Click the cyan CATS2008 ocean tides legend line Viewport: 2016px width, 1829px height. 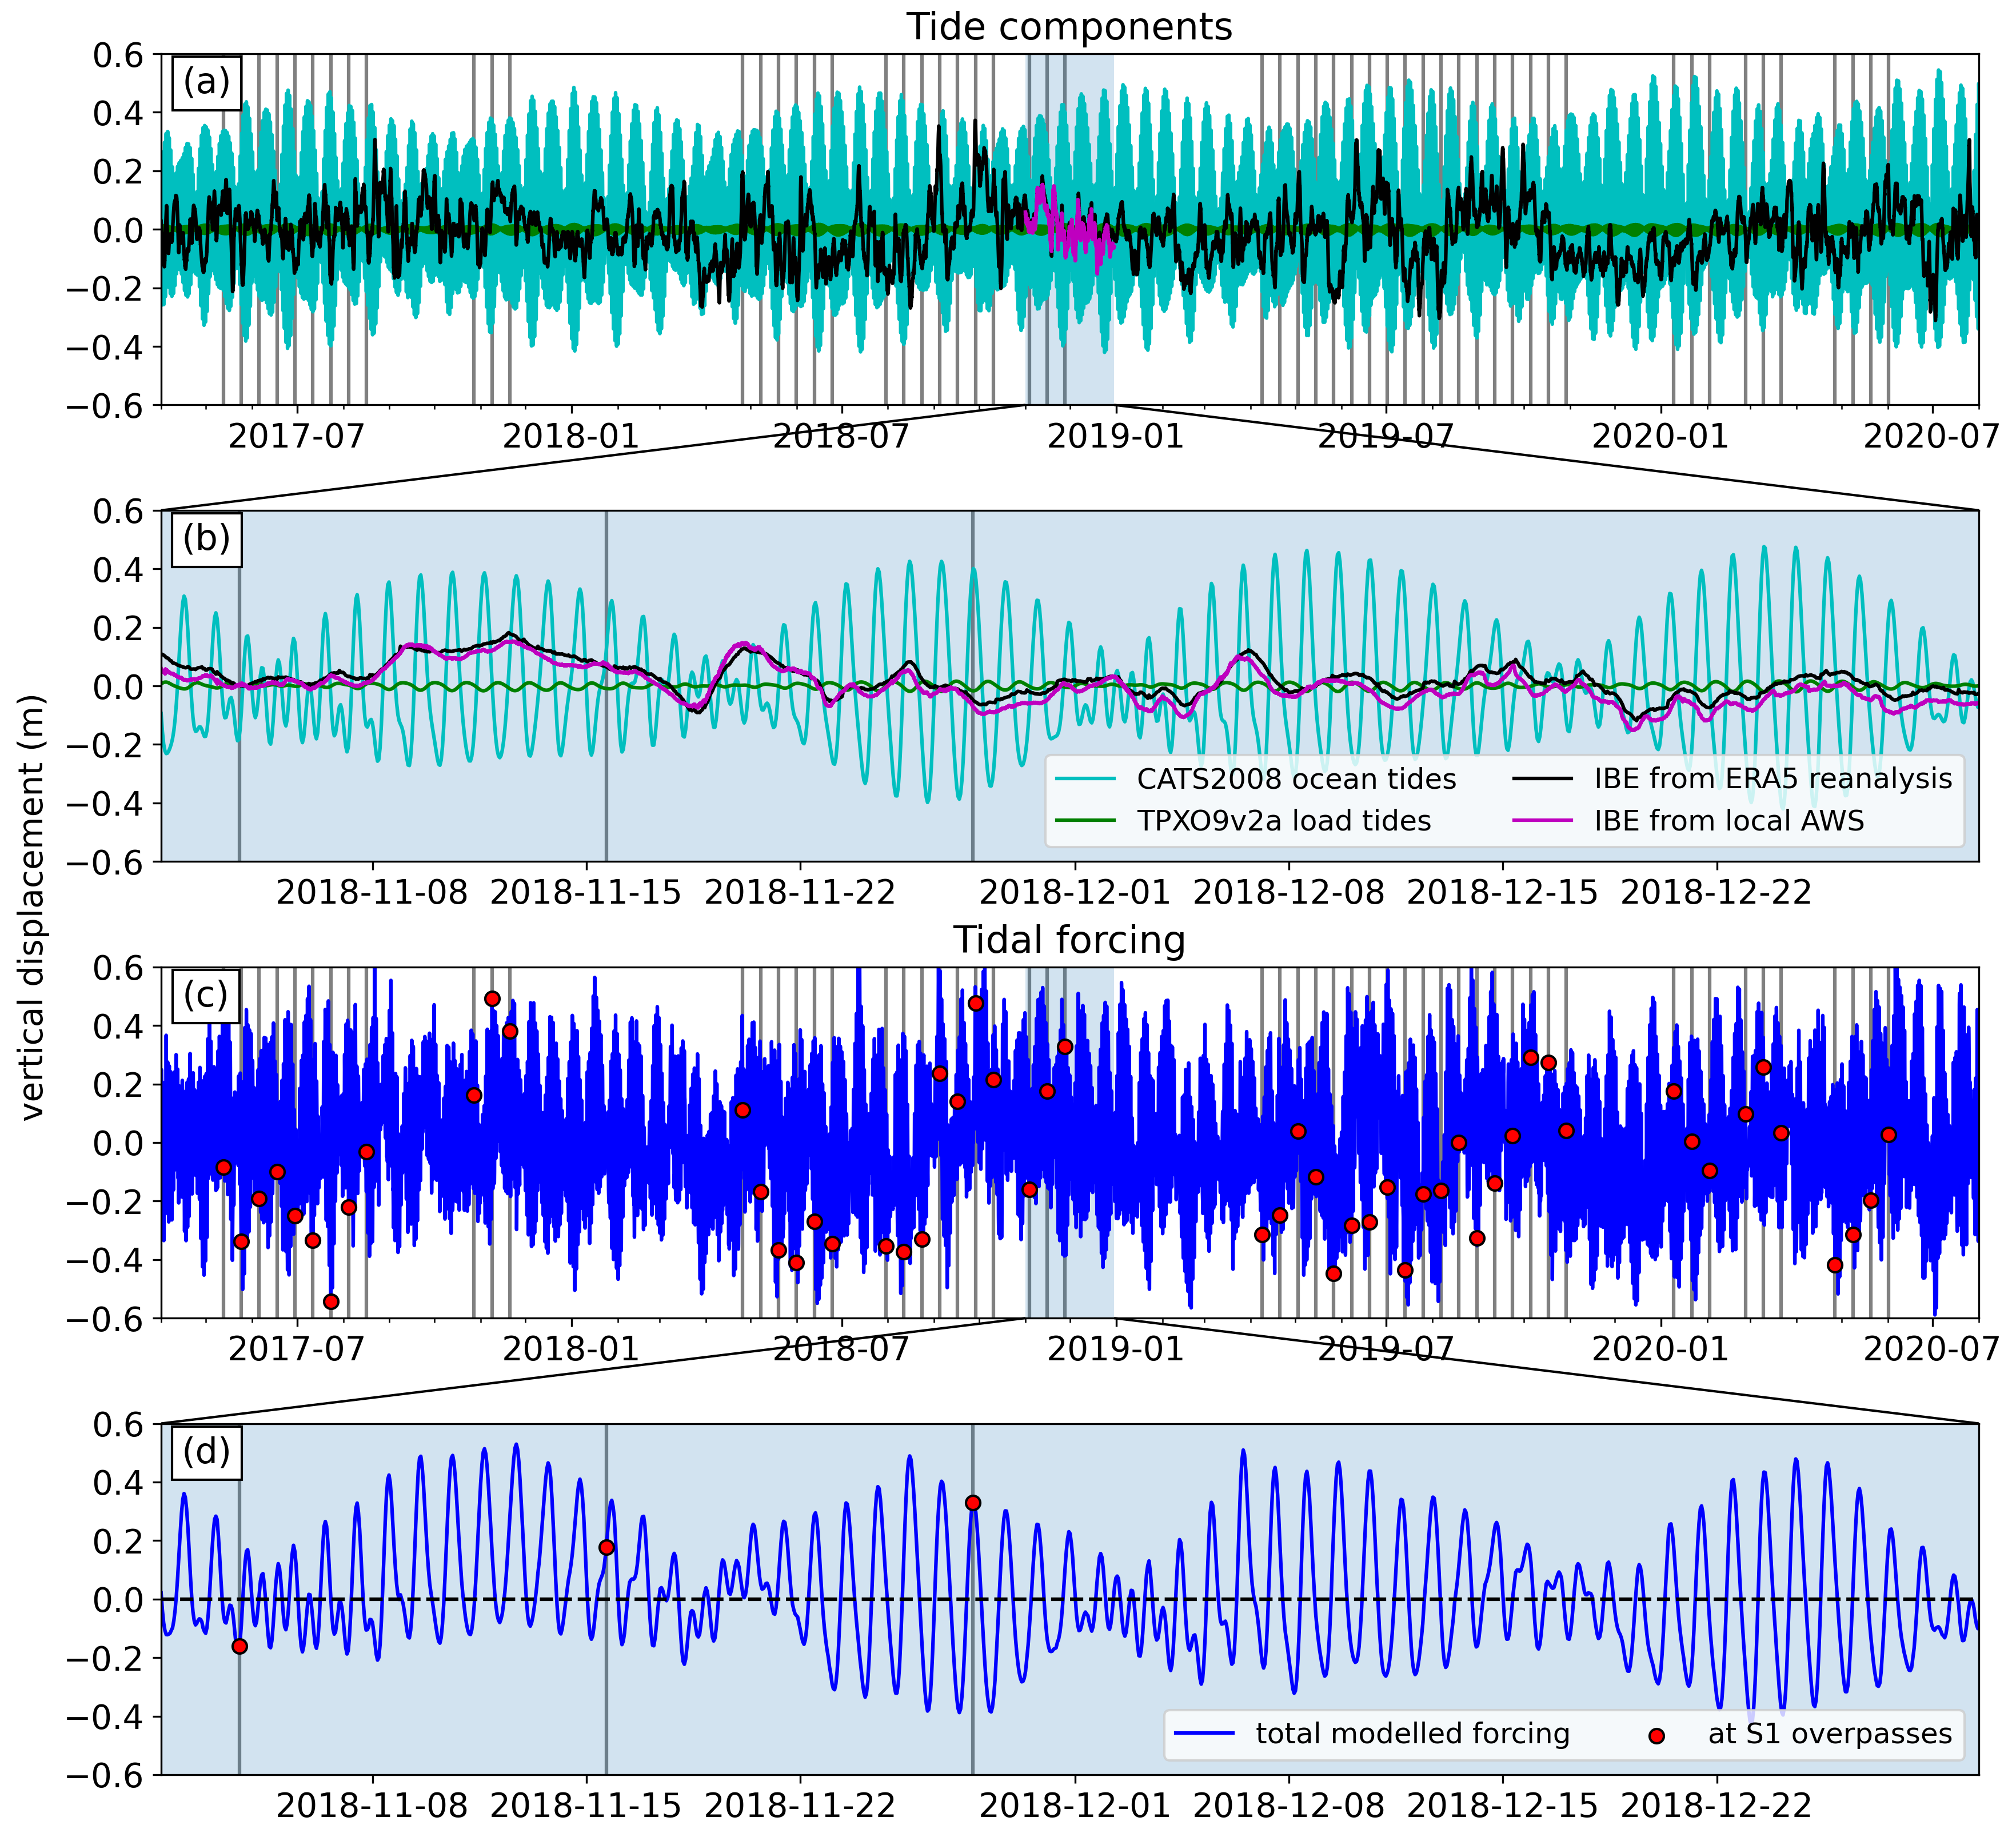(1085, 779)
